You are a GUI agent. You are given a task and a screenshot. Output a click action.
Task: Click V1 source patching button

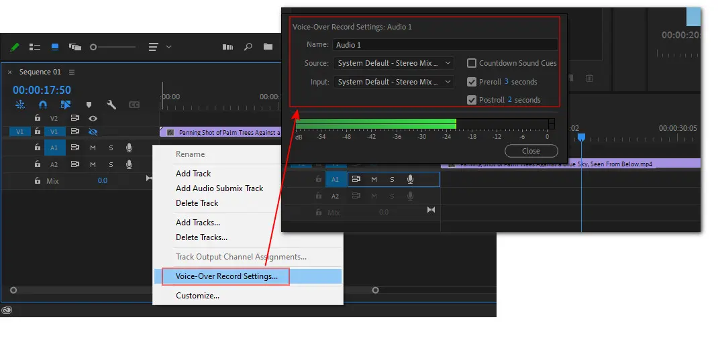click(19, 132)
